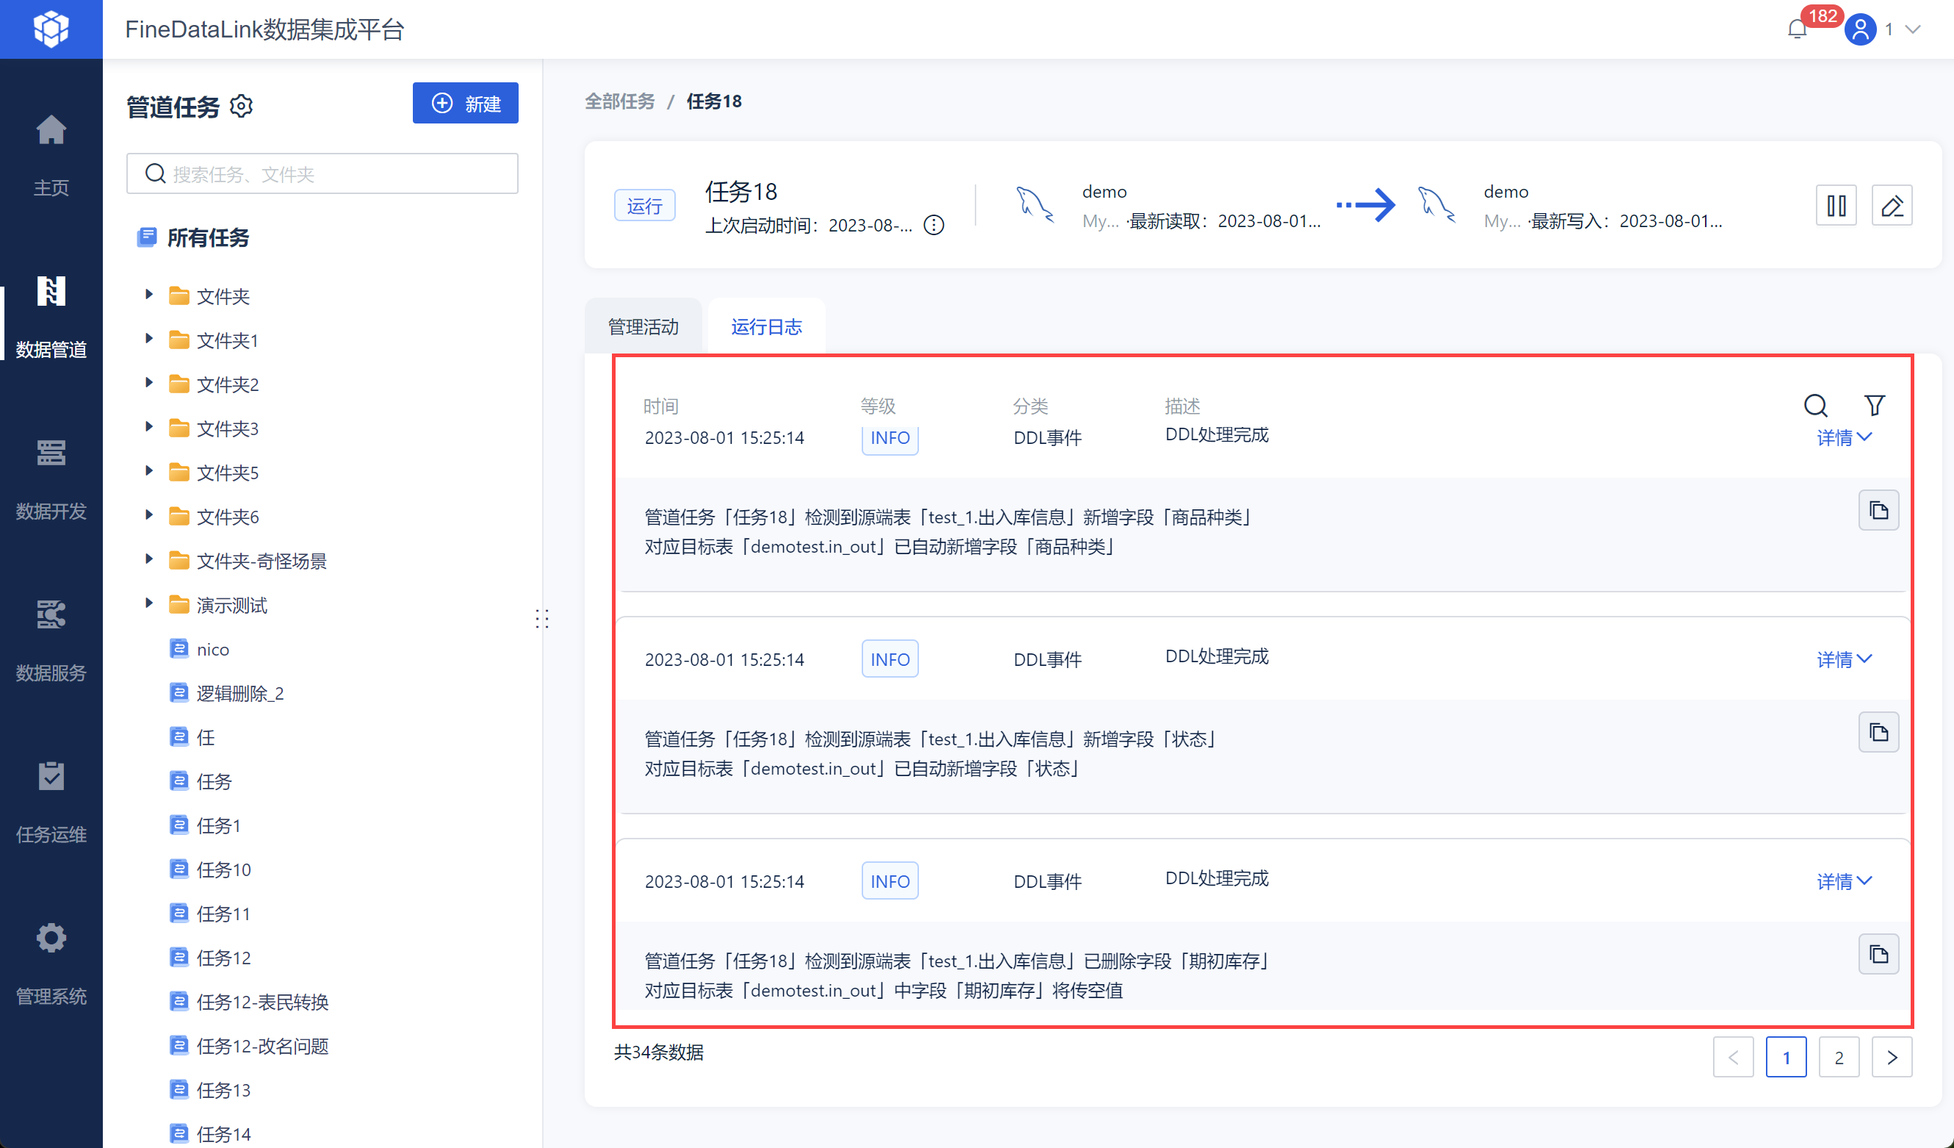The width and height of the screenshot is (1954, 1148).
Task: Expand the 文件夹1 folder
Action: (149, 339)
